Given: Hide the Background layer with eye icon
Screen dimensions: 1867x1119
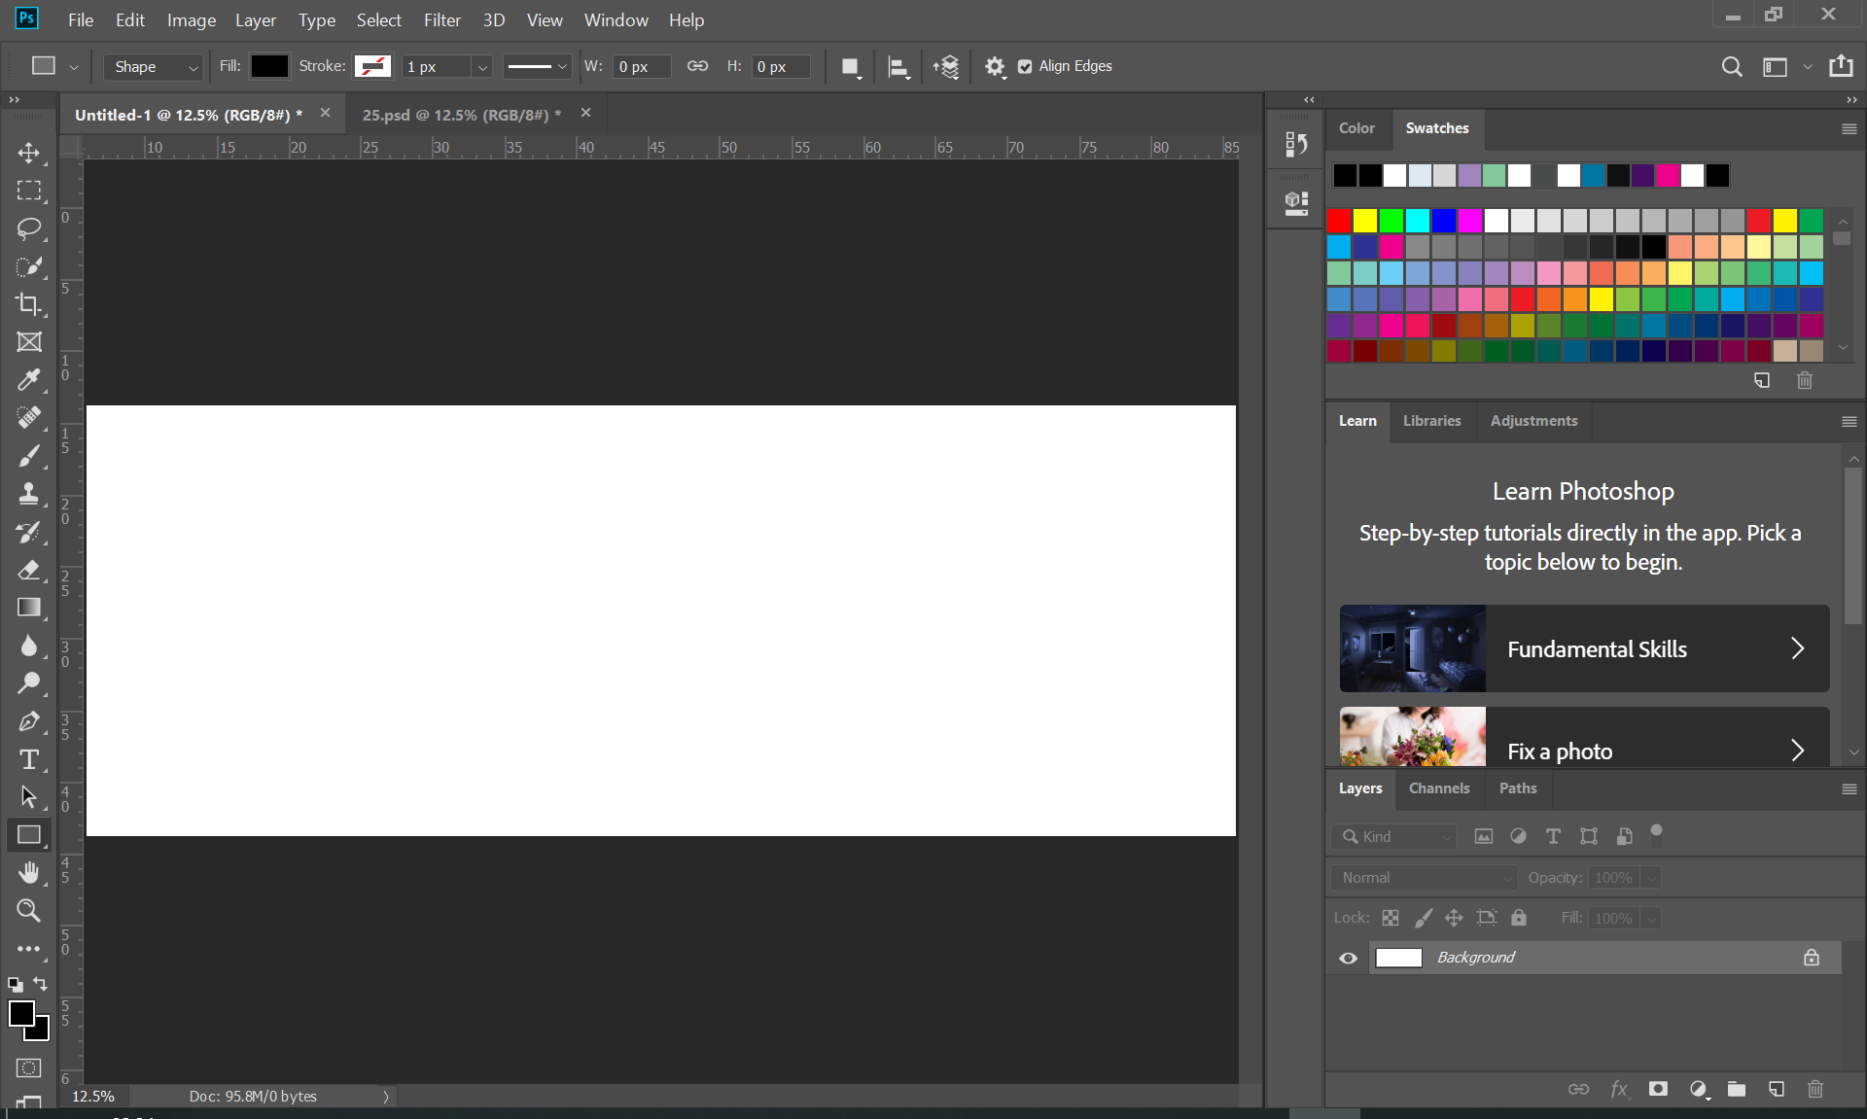Looking at the screenshot, I should (x=1348, y=958).
